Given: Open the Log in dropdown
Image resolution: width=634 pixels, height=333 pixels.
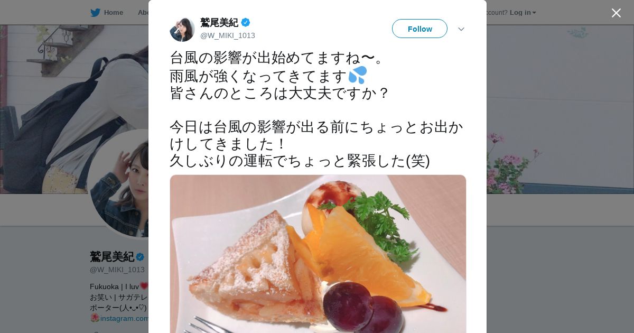Looking at the screenshot, I should tap(523, 13).
